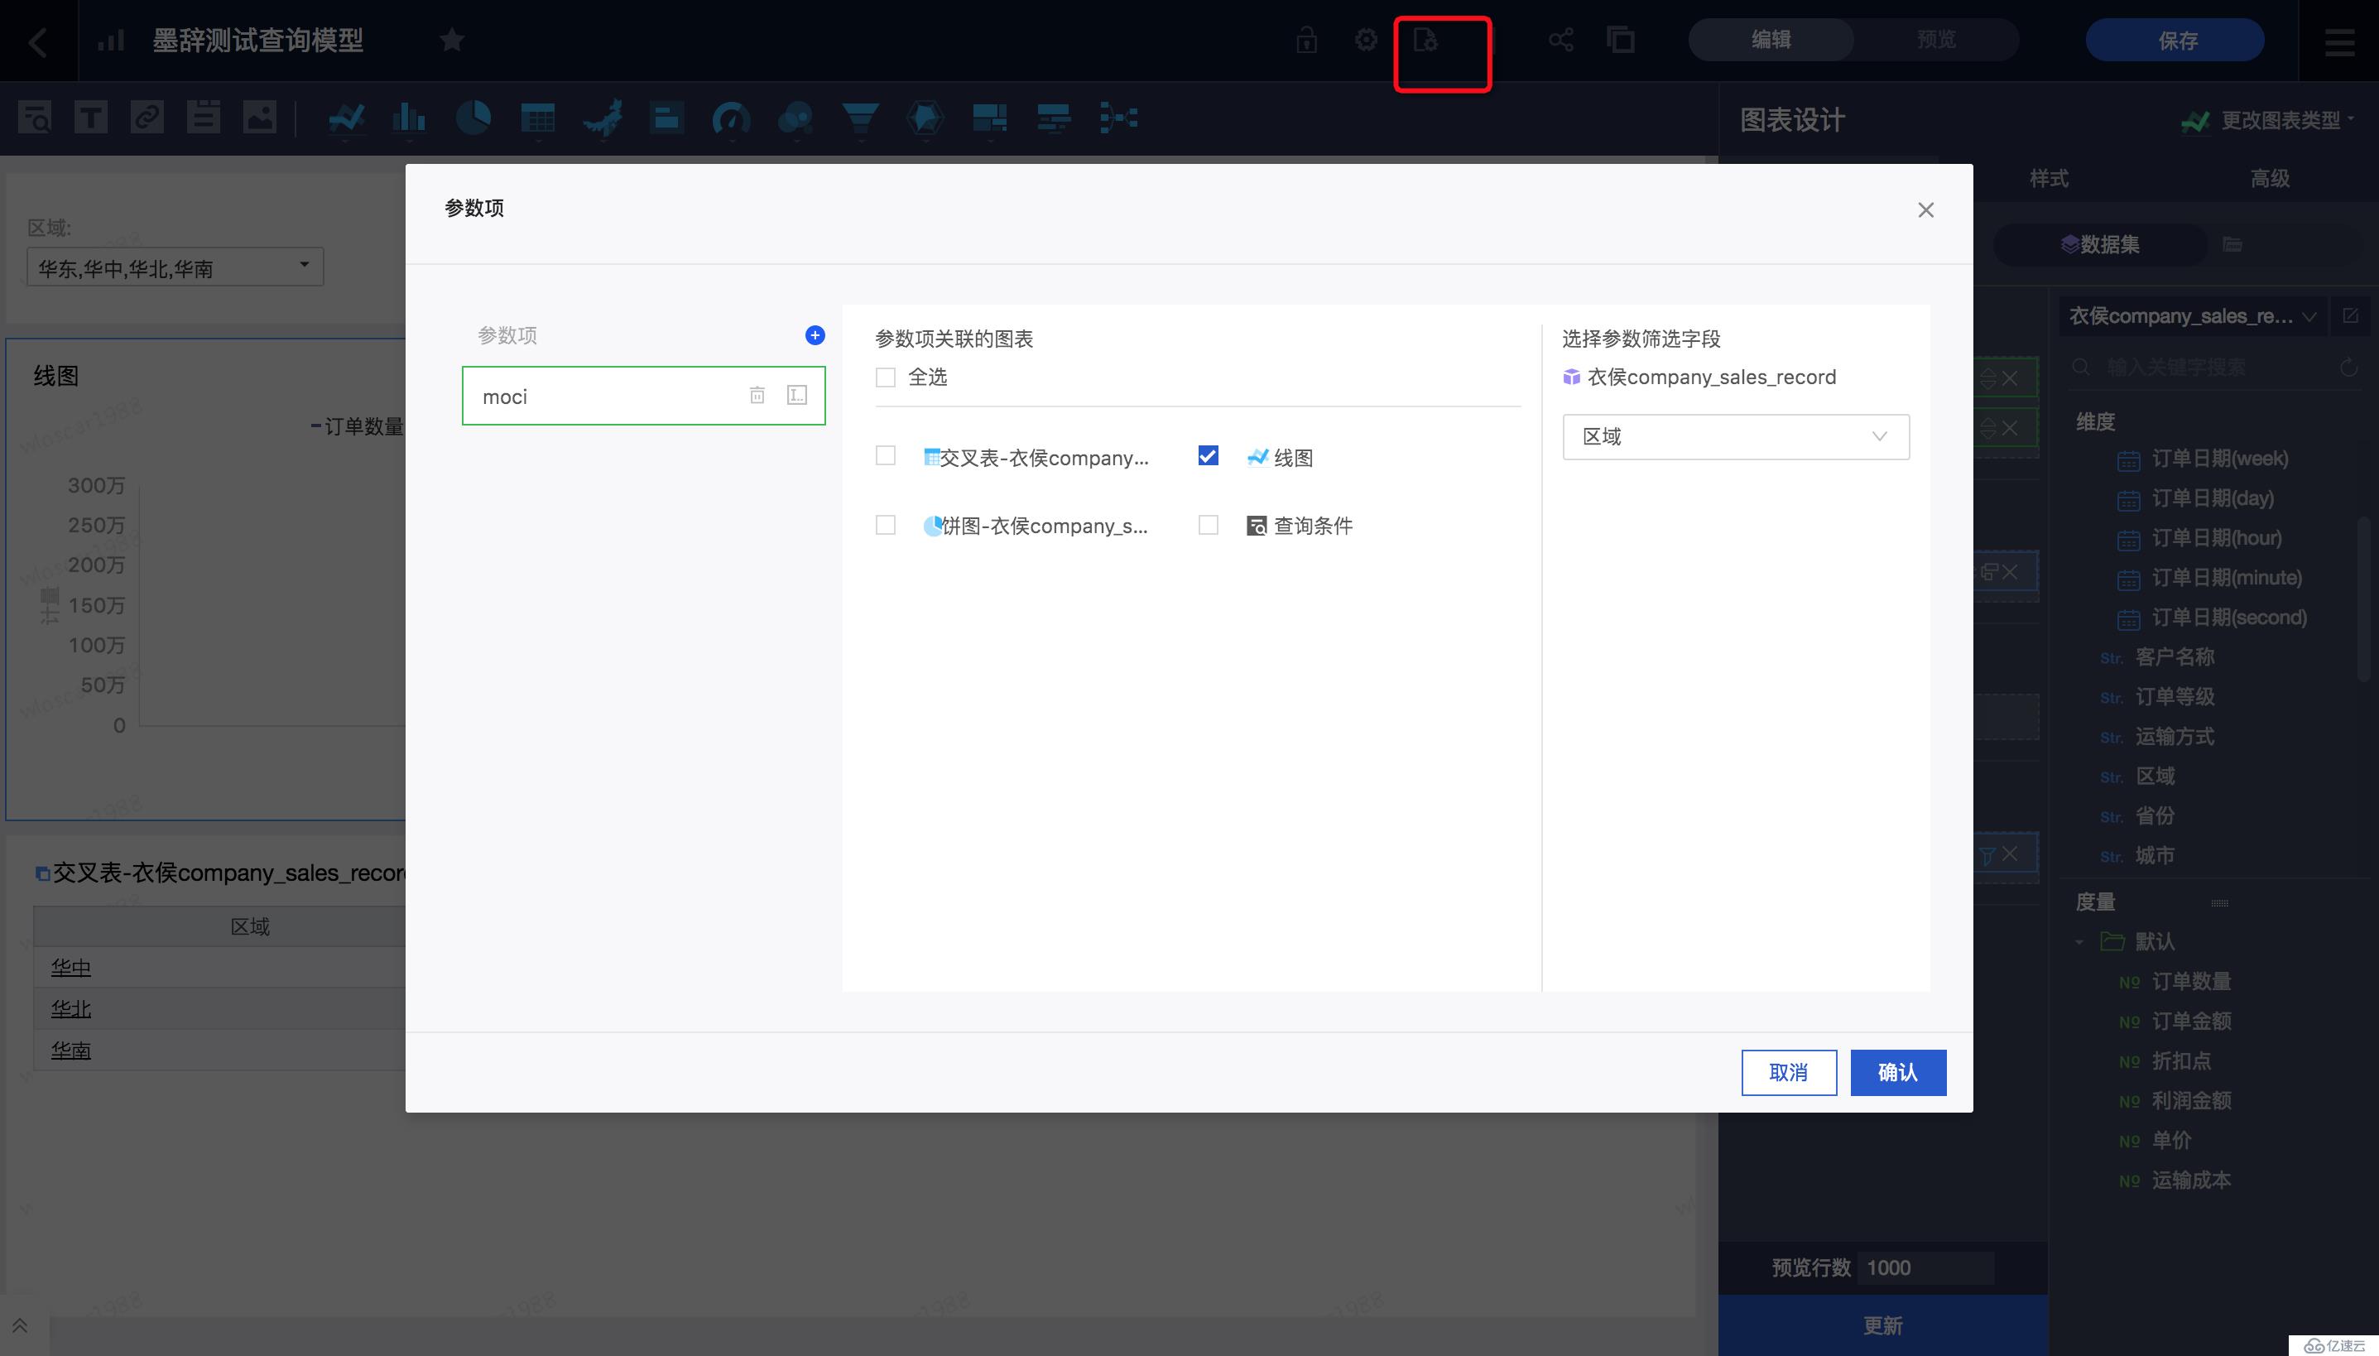Insert a query condition widget
This screenshot has width=2379, height=1356.
point(35,118)
